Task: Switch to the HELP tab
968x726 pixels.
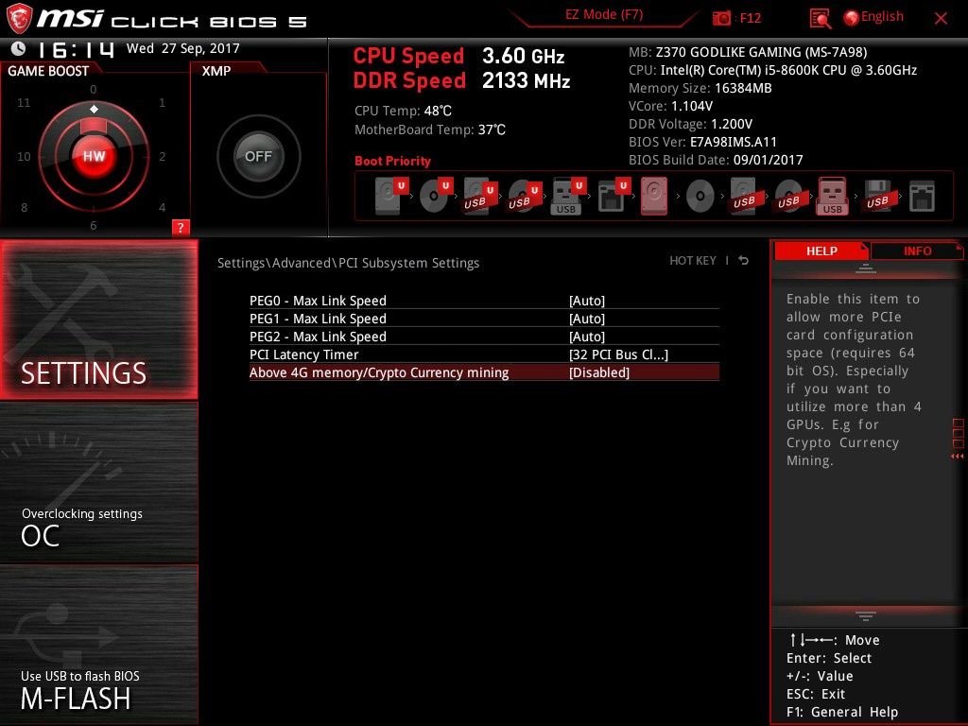Action: [x=821, y=251]
